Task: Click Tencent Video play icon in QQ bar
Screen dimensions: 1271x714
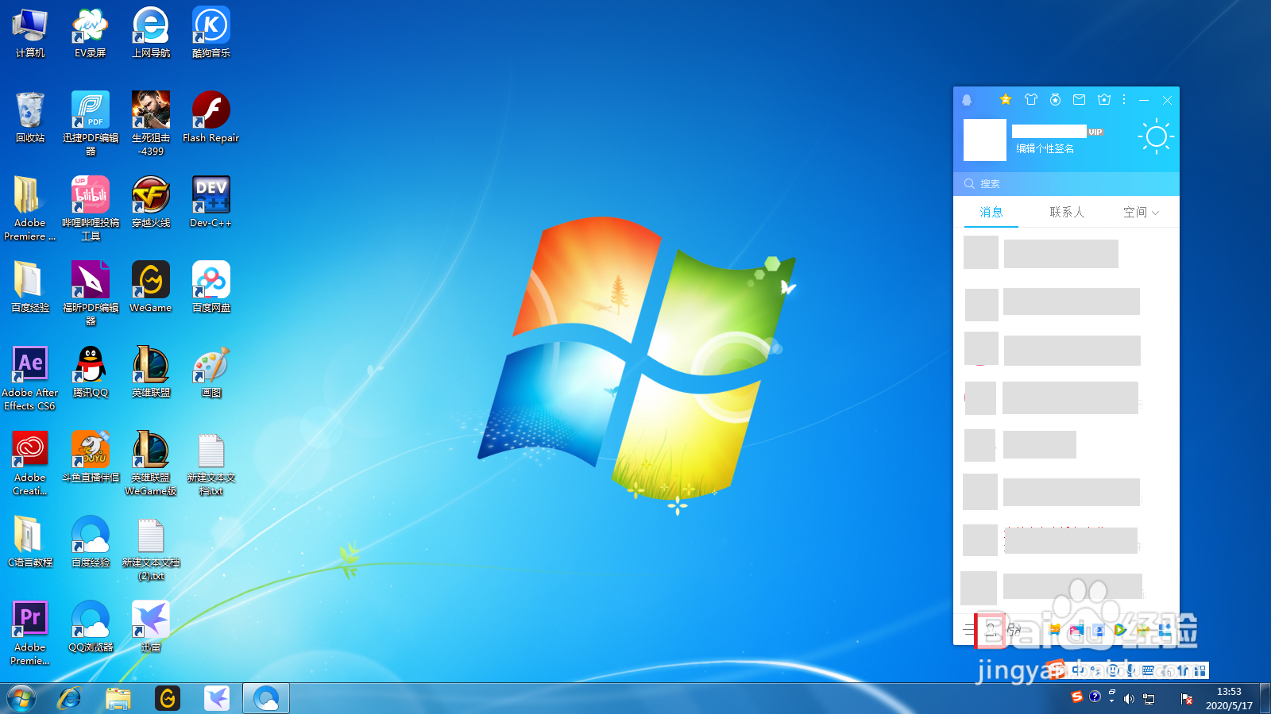Action: (1120, 630)
